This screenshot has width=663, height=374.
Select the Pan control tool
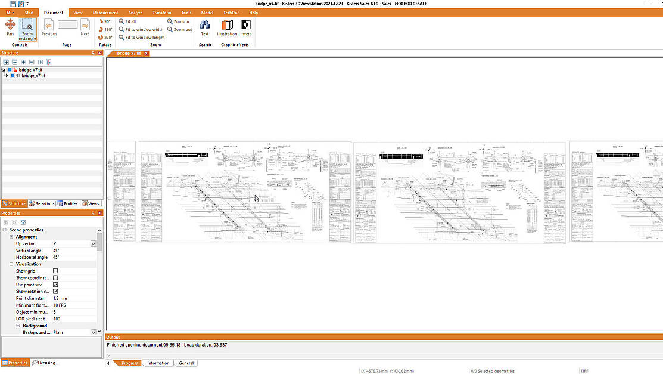pos(10,27)
